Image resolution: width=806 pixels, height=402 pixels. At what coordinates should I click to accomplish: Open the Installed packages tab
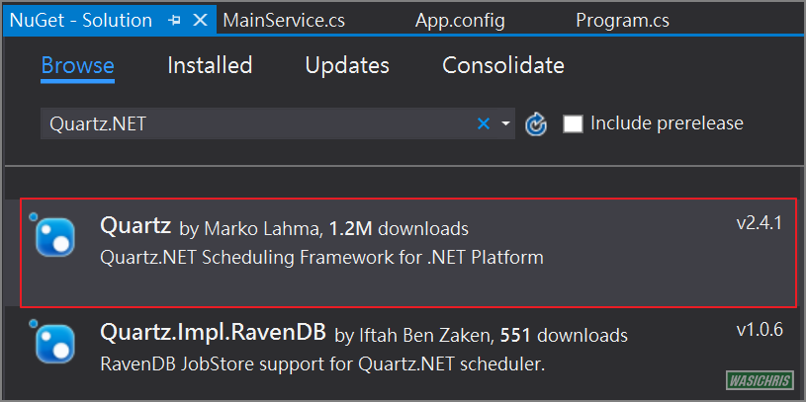[210, 66]
